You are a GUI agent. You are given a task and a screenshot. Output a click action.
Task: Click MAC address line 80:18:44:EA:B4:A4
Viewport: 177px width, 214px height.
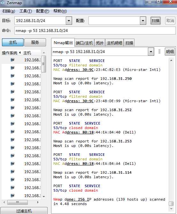pyautogui.click(x=95, y=164)
